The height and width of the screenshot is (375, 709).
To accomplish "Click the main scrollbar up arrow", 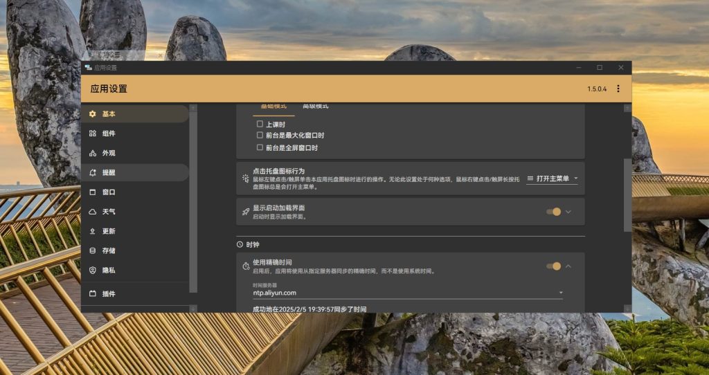I will [627, 108].
